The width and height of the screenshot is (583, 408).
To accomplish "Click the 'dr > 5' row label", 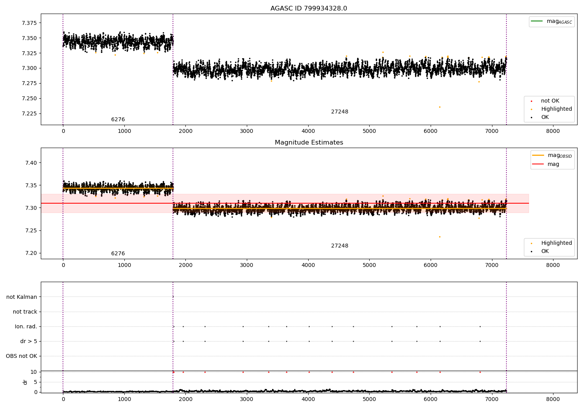I will click(29, 342).
